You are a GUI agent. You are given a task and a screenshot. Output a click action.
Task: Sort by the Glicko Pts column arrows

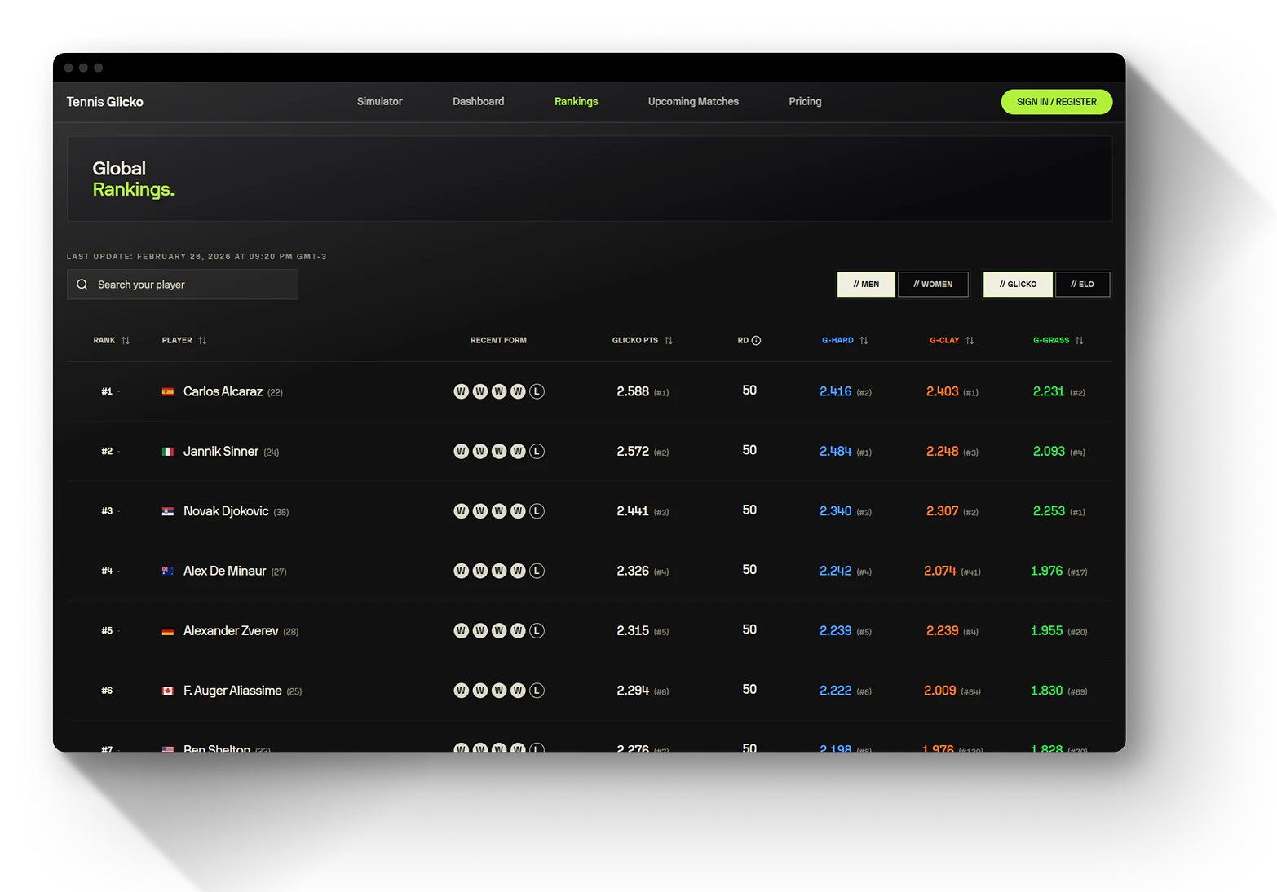click(x=669, y=341)
